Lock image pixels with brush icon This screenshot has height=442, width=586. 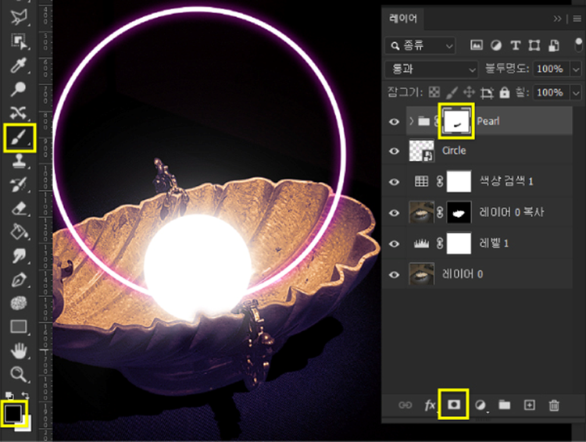pyautogui.click(x=452, y=92)
